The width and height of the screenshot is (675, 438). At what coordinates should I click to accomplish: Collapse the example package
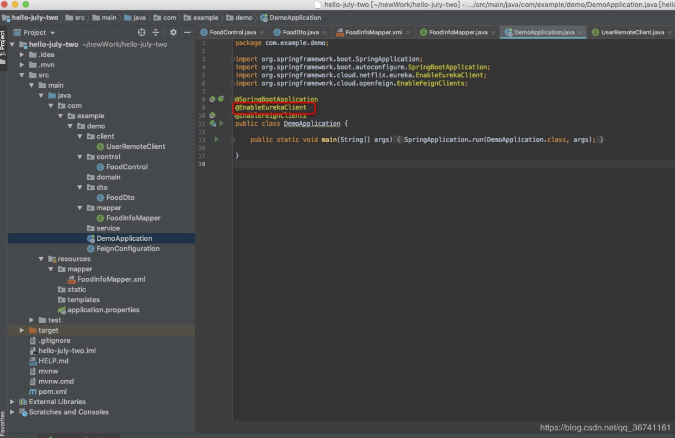click(61, 116)
